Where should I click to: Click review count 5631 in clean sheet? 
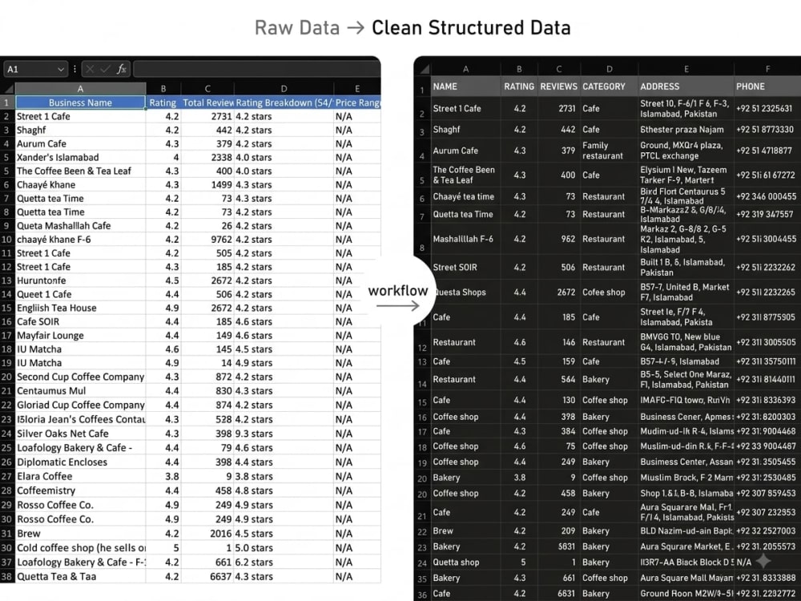[559, 547]
